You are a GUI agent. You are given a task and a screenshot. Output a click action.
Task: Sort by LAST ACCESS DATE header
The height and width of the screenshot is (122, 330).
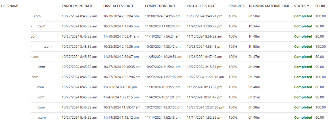201,6
